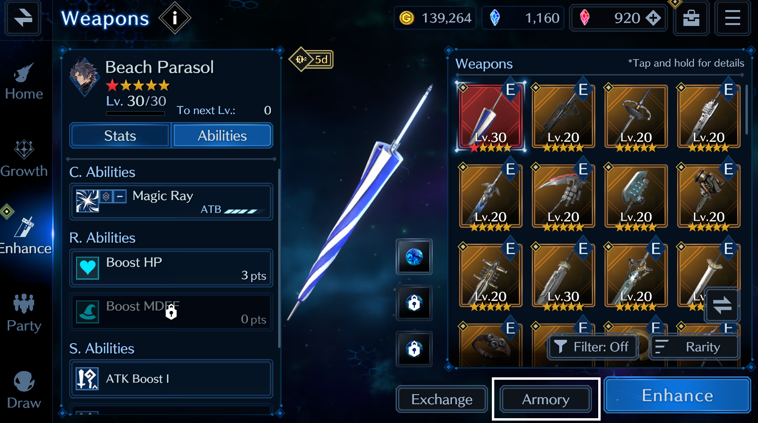Expand the Magic Ray ability entry

(x=171, y=202)
